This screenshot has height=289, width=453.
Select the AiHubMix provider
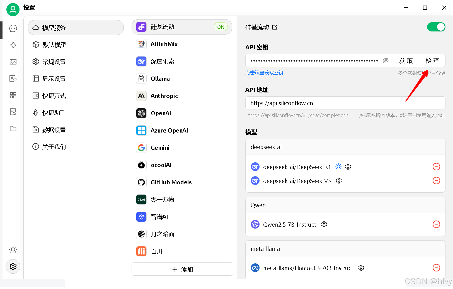(x=182, y=44)
